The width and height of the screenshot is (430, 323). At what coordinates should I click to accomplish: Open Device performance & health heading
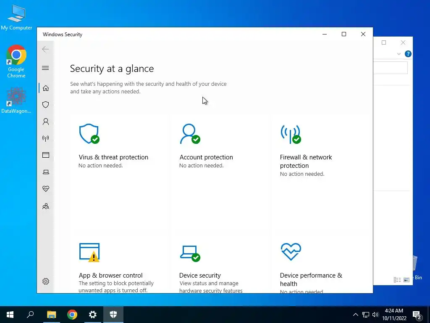click(311, 279)
